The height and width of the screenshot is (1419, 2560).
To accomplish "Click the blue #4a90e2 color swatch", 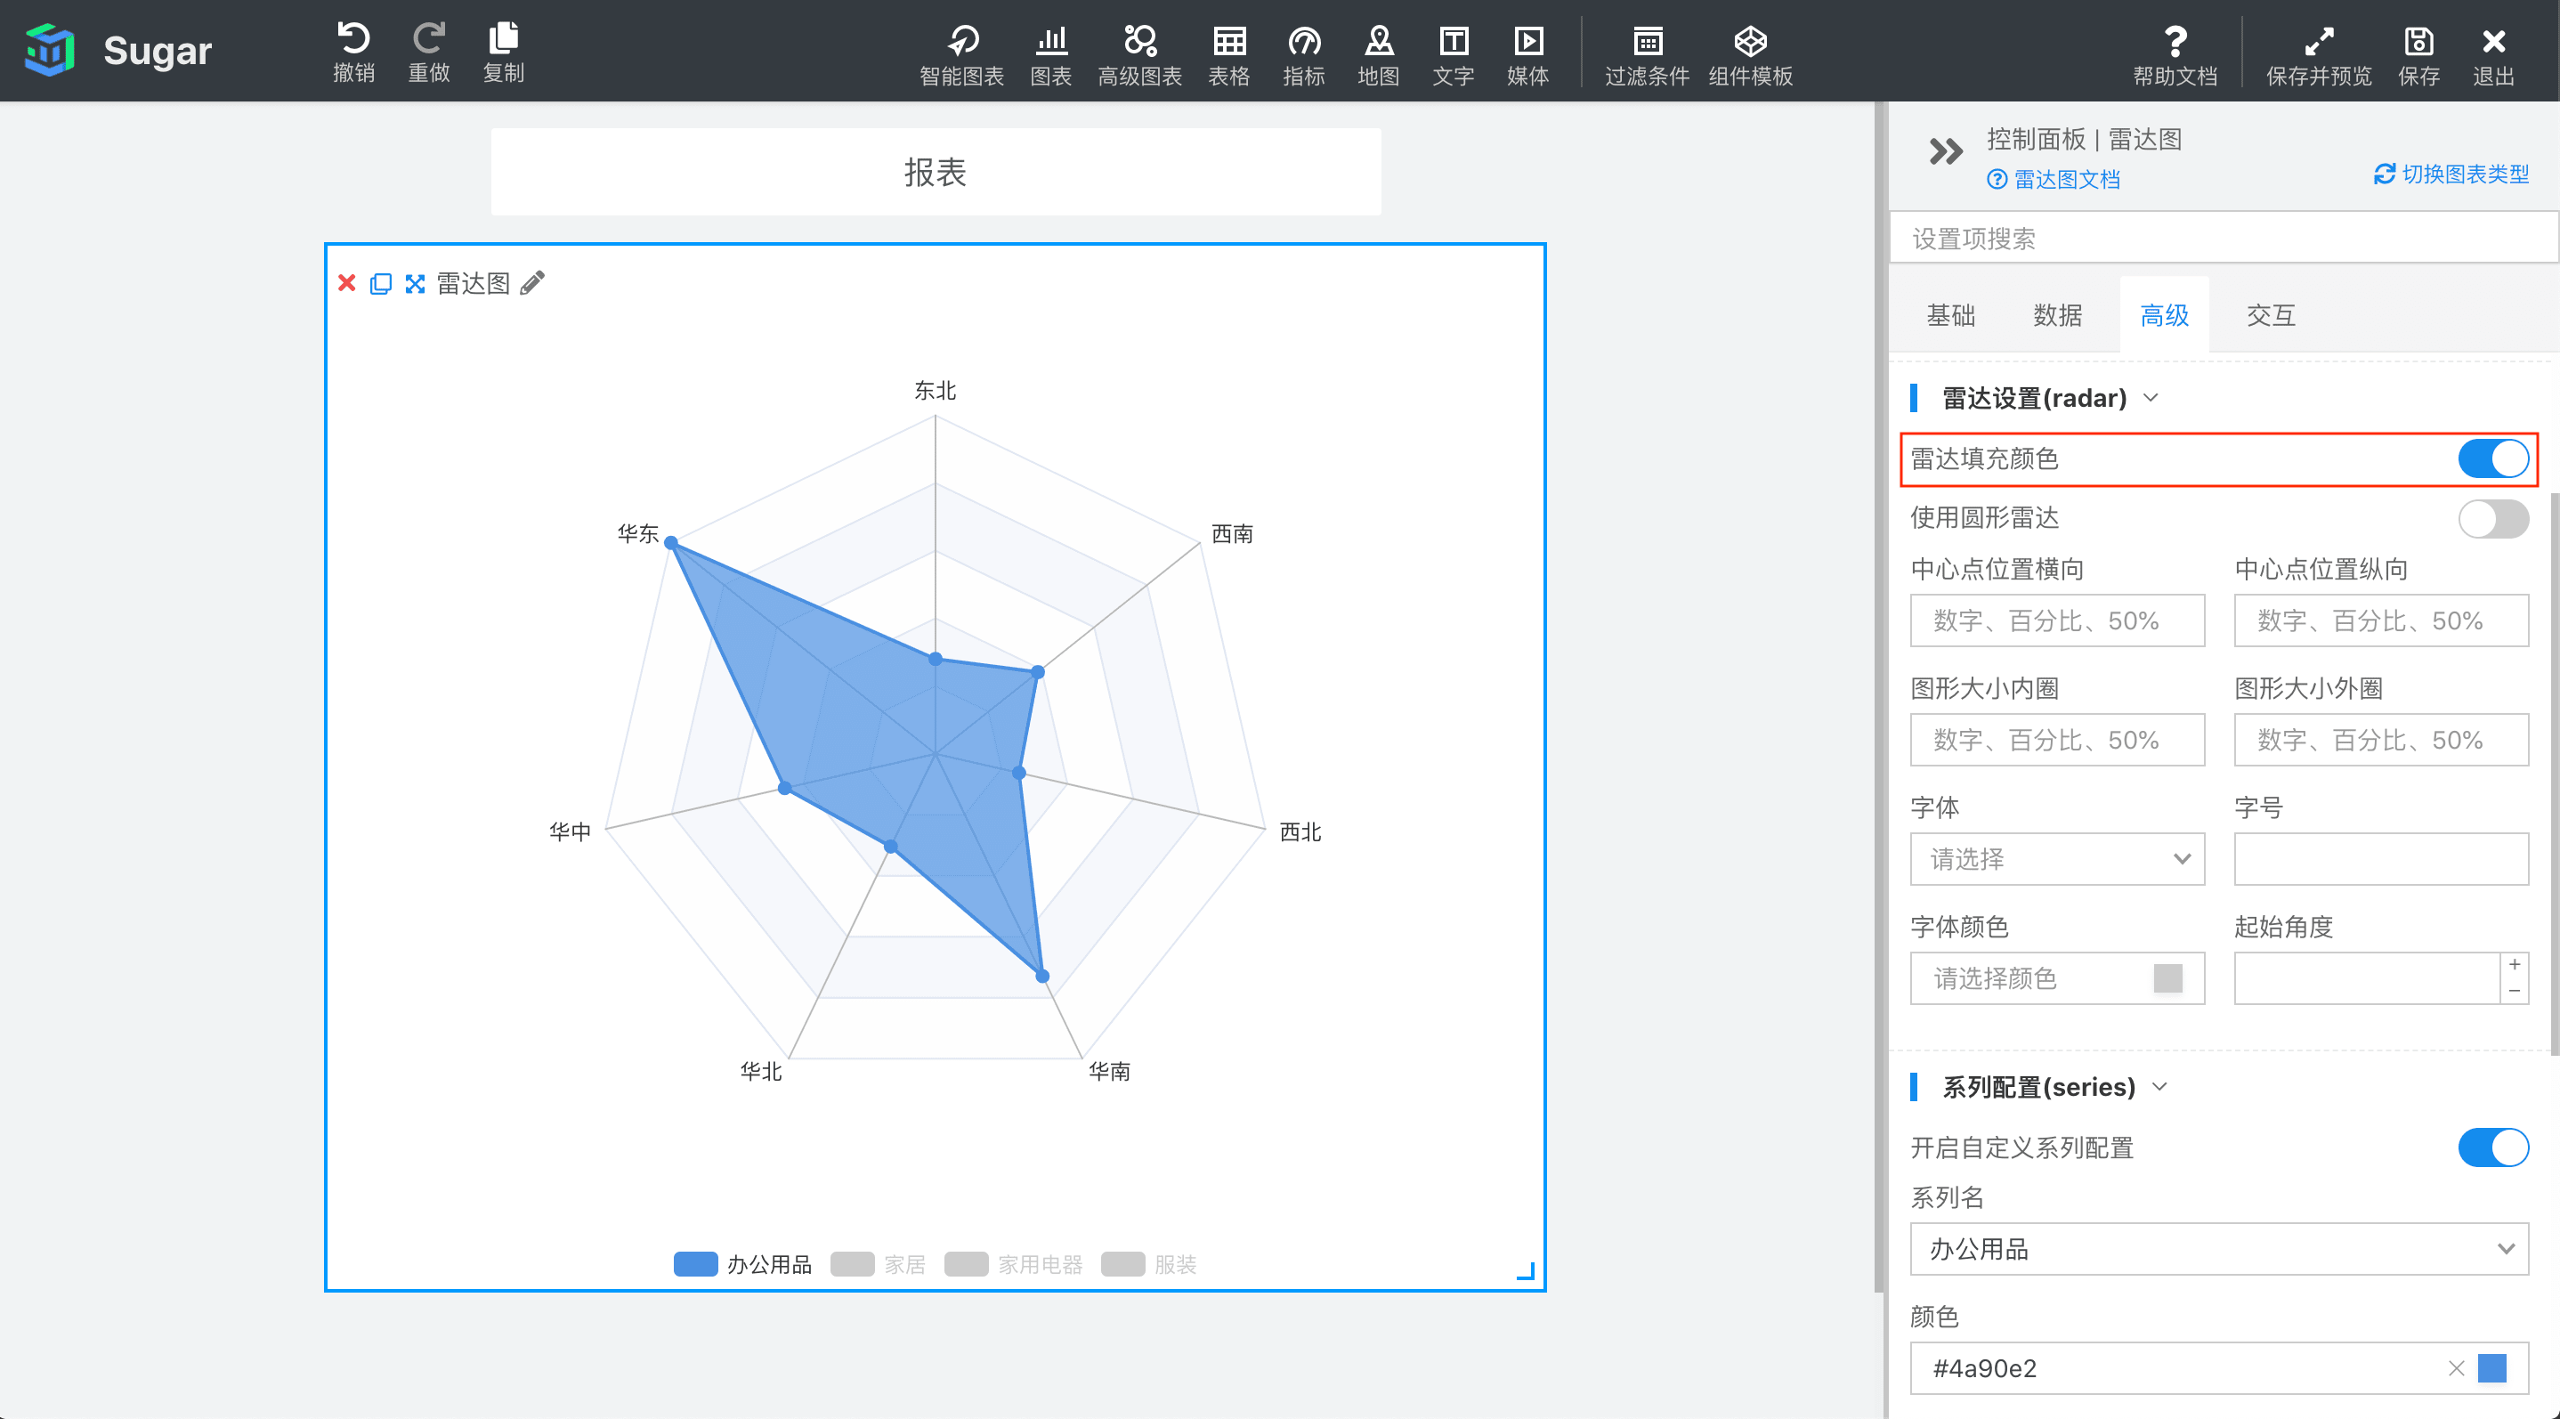I will click(x=2491, y=1368).
